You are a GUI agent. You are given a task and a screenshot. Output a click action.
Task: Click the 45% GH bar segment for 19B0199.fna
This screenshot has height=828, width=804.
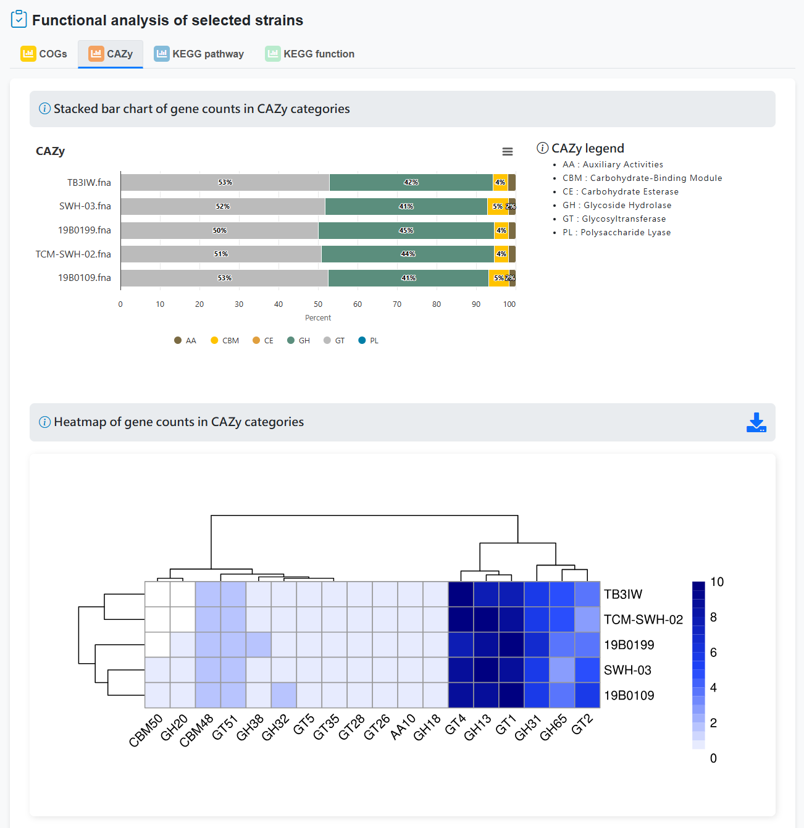pos(406,230)
